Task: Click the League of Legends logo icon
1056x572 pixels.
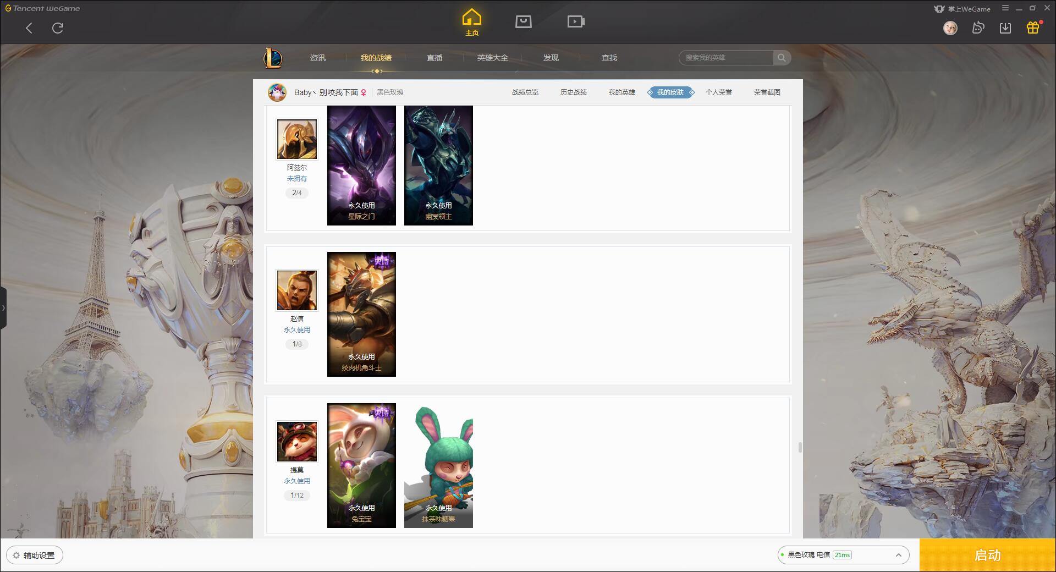Action: 273,58
